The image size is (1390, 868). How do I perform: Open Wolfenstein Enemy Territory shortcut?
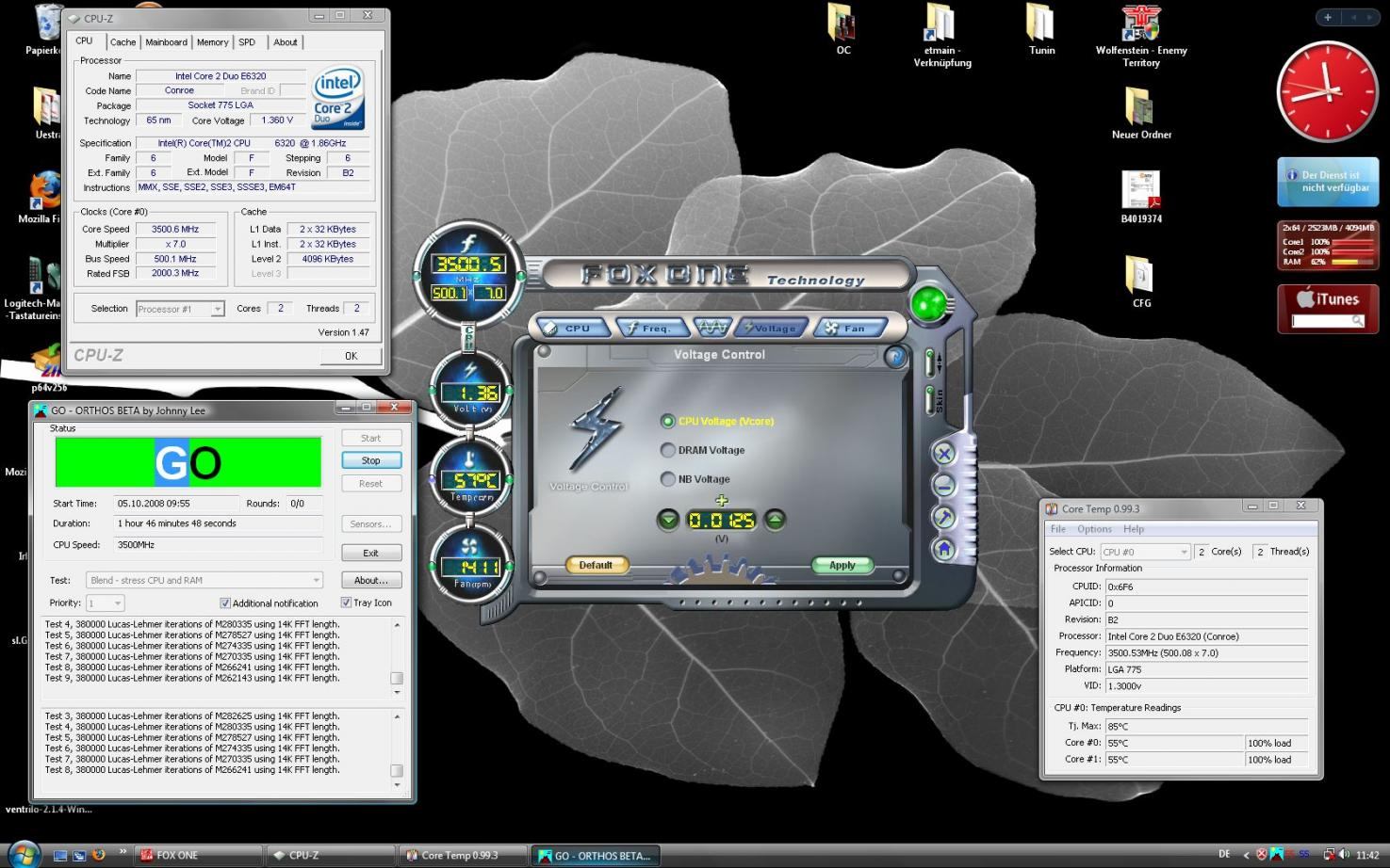pyautogui.click(x=1141, y=36)
